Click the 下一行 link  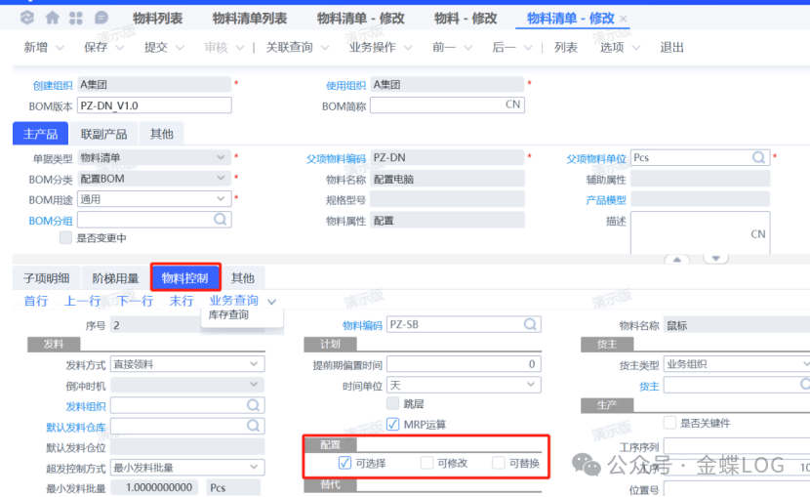click(x=136, y=301)
